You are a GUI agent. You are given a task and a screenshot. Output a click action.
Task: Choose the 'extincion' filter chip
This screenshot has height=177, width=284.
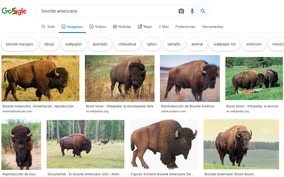[254, 44]
